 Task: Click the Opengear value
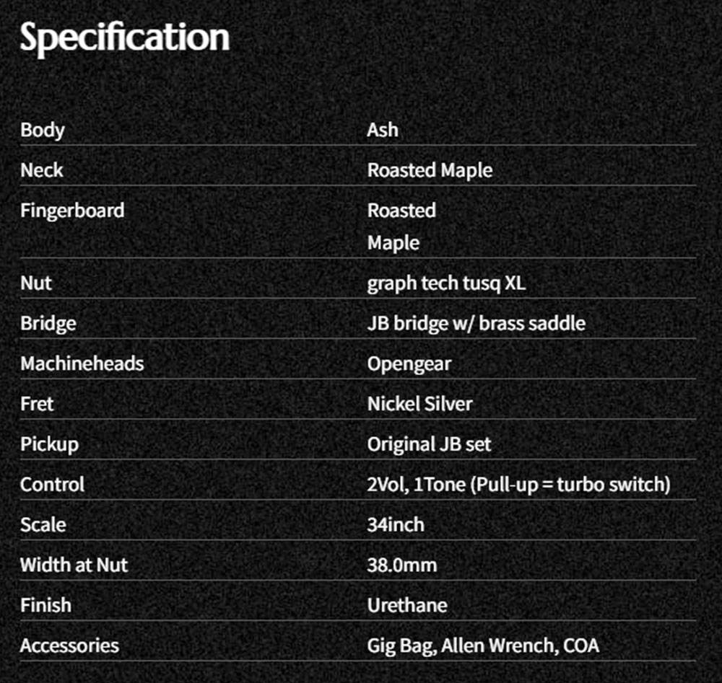pos(409,364)
